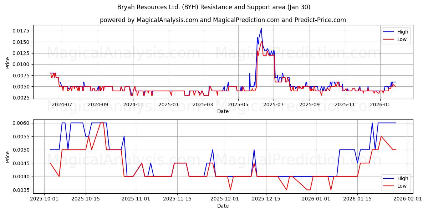Click the 2025-11-01 date tick label
This screenshot has width=428, height=214.
tap(136, 199)
